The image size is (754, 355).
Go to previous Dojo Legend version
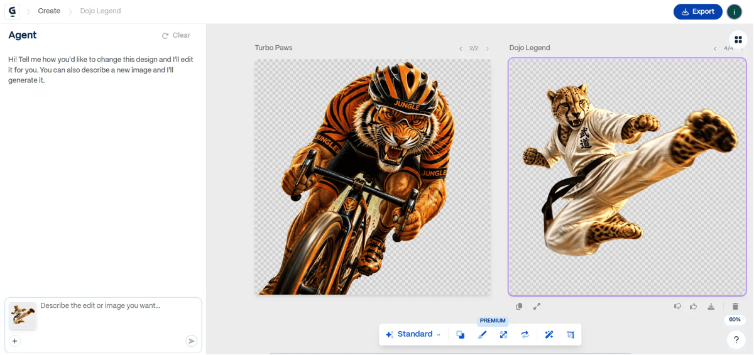[x=715, y=48]
